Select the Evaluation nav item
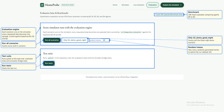 (x=153, y=5)
